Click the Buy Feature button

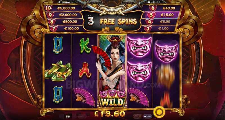point(137,116)
